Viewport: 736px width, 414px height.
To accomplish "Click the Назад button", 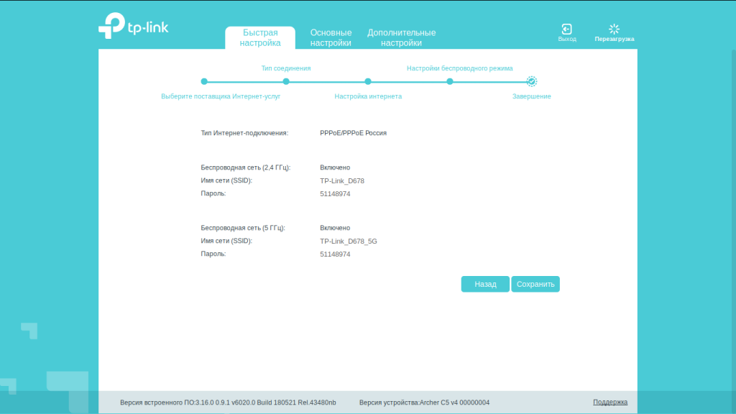I will click(x=485, y=284).
